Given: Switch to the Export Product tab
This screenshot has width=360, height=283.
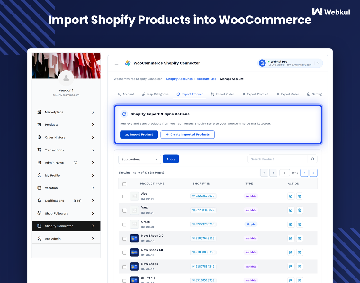Looking at the screenshot, I should pos(255,94).
